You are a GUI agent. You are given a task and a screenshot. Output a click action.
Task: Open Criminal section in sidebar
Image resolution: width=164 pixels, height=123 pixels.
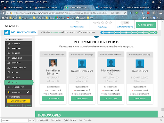click(x=19, y=63)
